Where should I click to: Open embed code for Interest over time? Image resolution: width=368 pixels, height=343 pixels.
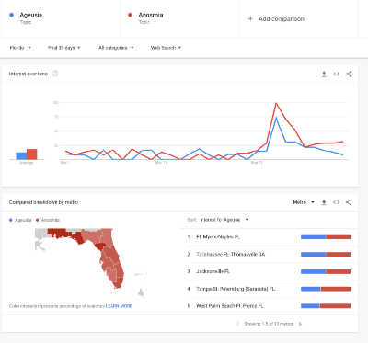[x=336, y=74]
